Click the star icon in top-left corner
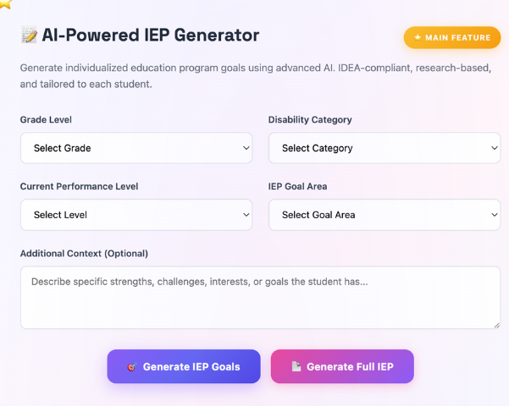The width and height of the screenshot is (509, 406). click(5, 3)
